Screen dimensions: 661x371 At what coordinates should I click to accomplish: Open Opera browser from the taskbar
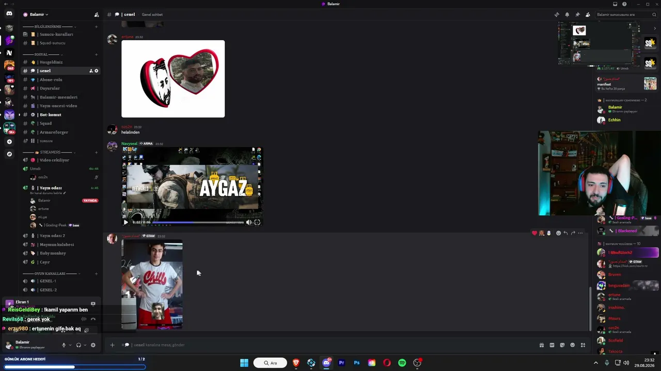387,363
